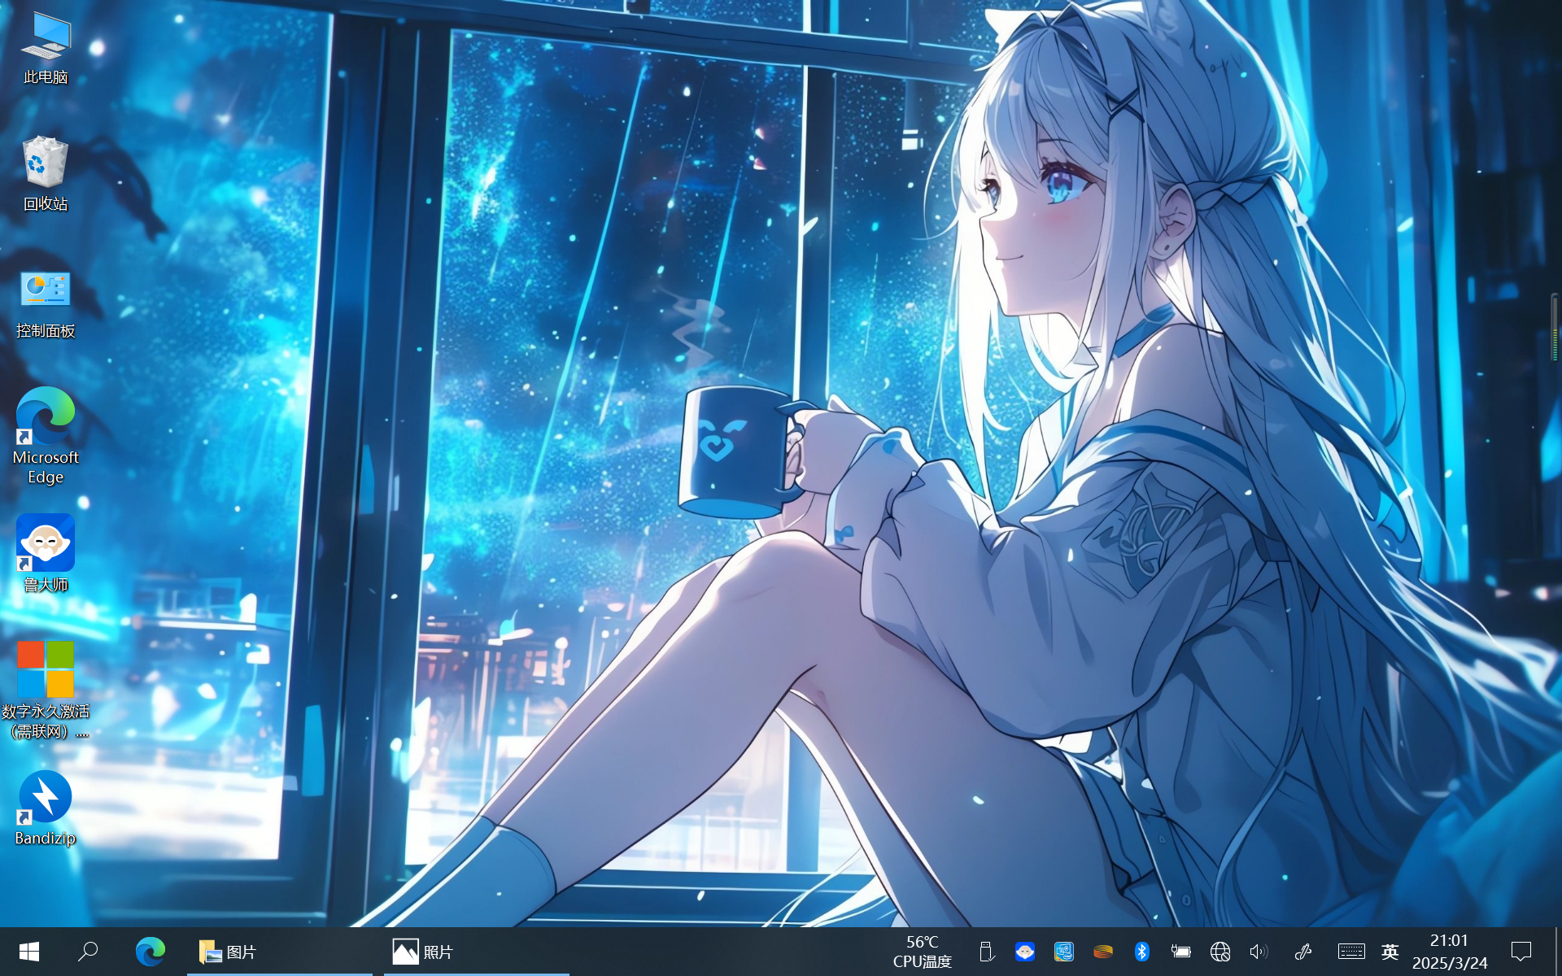The width and height of the screenshot is (1562, 976).
Task: Open the clock and date calendar flyout
Action: [1449, 951]
